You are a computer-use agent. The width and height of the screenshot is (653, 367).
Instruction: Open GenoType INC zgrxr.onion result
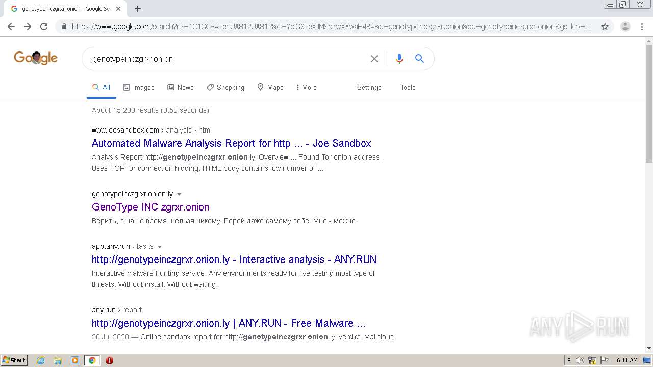tap(150, 207)
